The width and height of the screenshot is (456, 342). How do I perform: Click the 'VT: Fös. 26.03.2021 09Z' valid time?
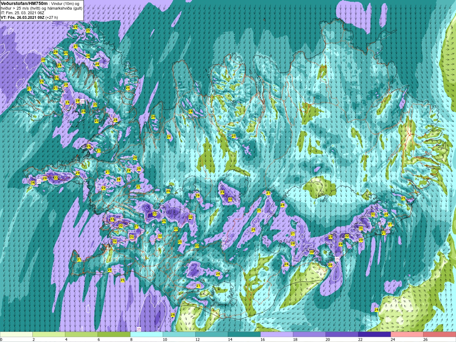click(22, 17)
